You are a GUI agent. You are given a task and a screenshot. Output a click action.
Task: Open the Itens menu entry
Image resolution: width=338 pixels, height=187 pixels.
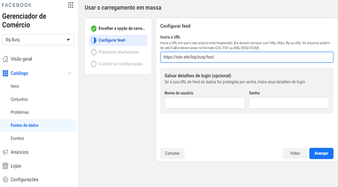coord(15,86)
